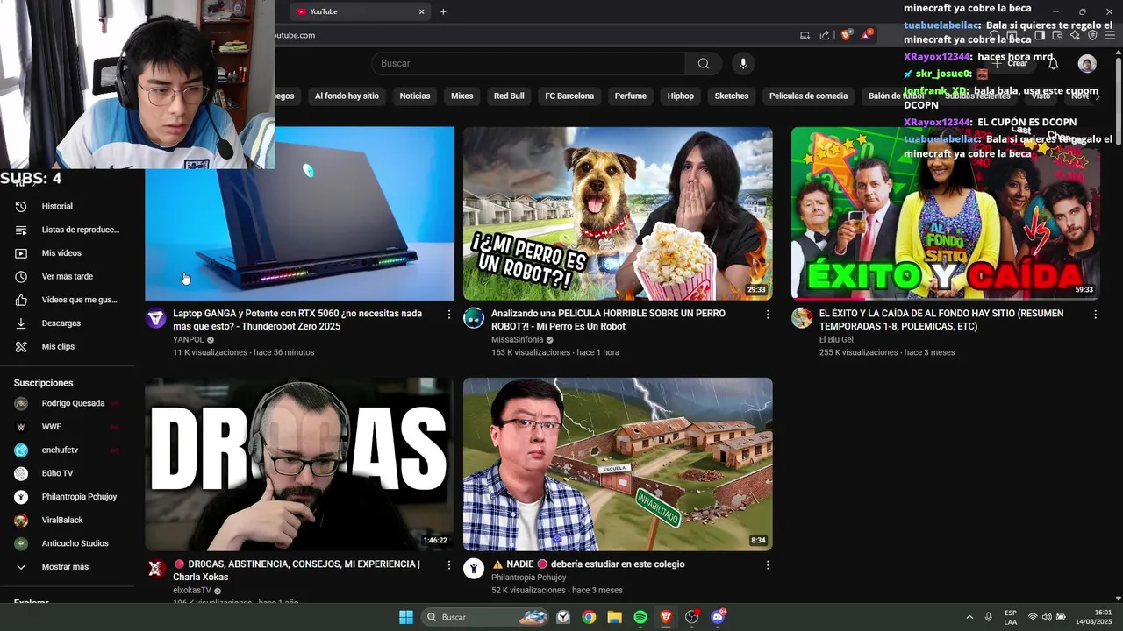1123x631 pixels.
Task: Open options menu for the Mi Perro Es Un Robot video
Action: pyautogui.click(x=768, y=314)
